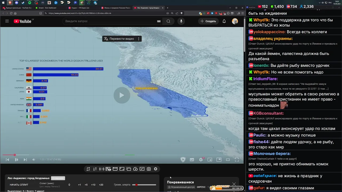Open the player settings gear

(201, 160)
